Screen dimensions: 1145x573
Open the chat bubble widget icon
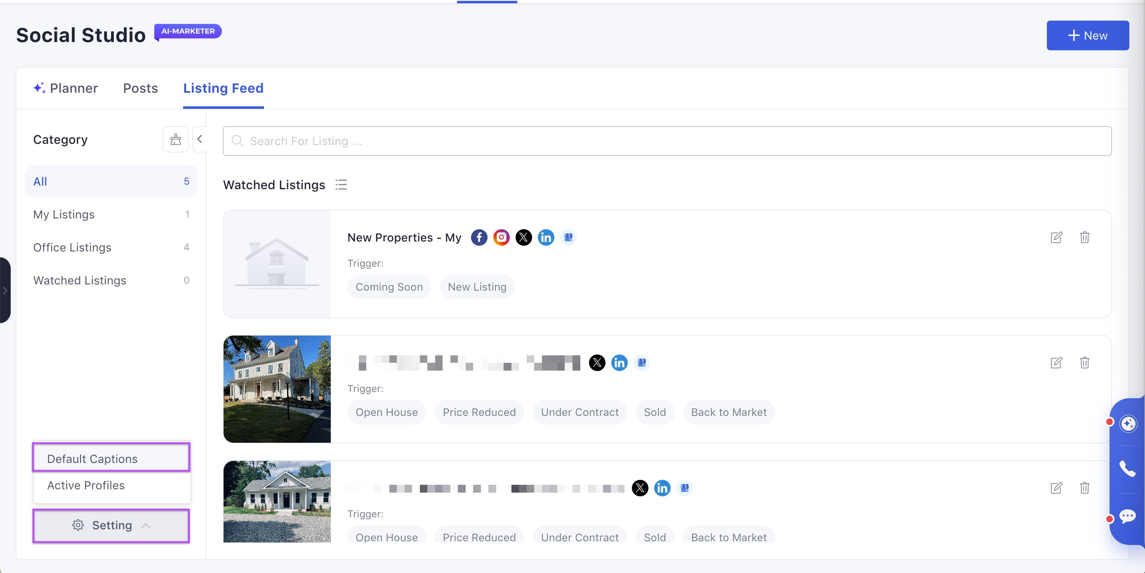(1127, 517)
